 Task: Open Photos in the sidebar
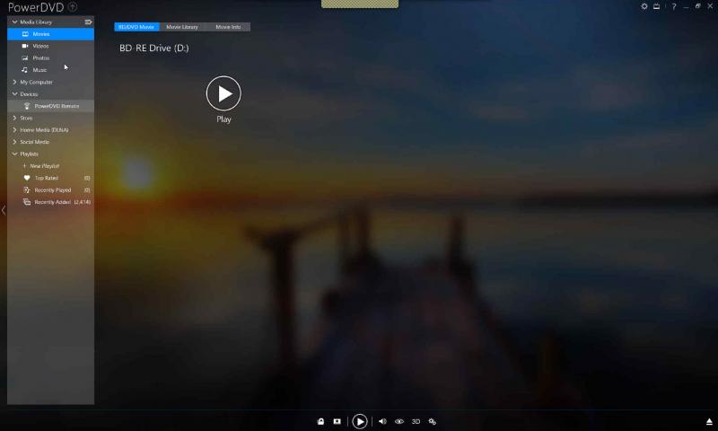tap(50, 57)
